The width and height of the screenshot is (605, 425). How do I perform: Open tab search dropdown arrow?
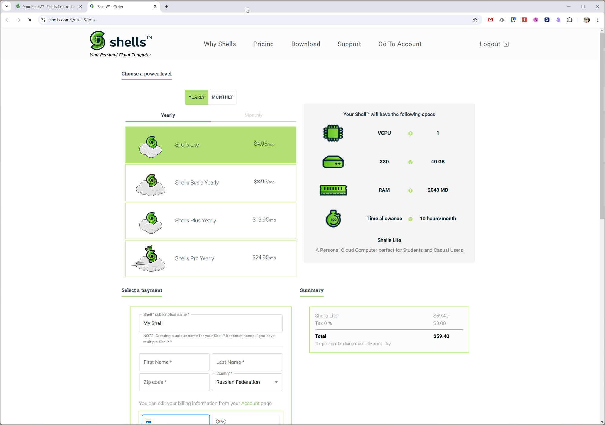[x=7, y=6]
